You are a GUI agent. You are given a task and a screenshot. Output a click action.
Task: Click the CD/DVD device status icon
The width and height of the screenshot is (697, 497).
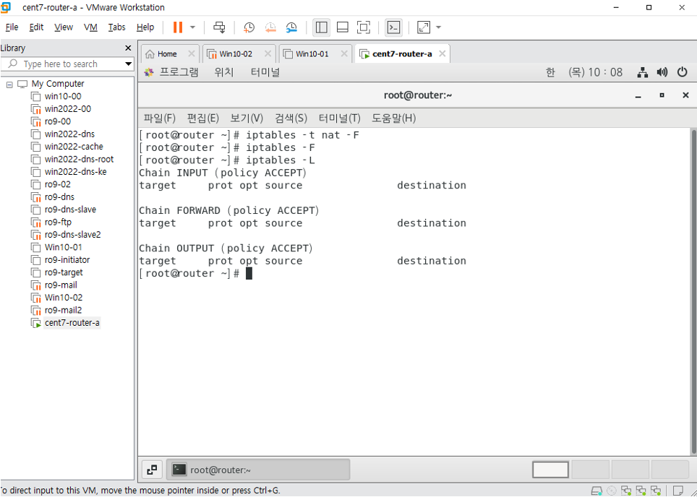(x=611, y=490)
